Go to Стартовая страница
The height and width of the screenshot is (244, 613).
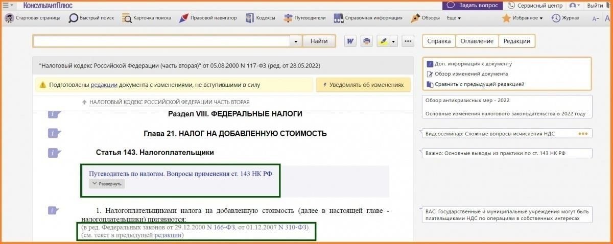pyautogui.click(x=33, y=18)
